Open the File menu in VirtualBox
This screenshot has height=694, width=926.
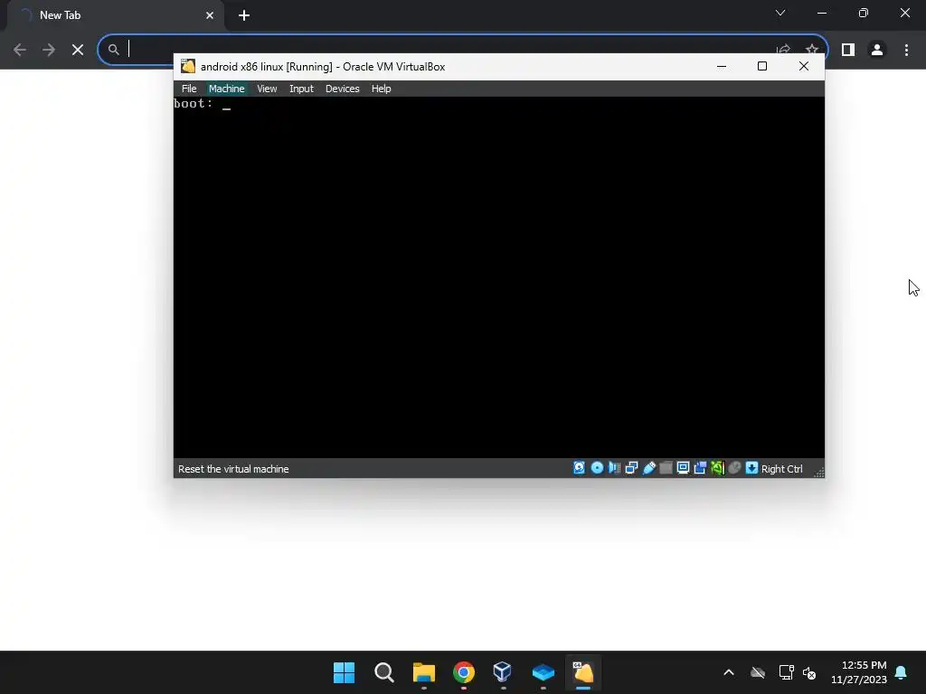point(189,89)
